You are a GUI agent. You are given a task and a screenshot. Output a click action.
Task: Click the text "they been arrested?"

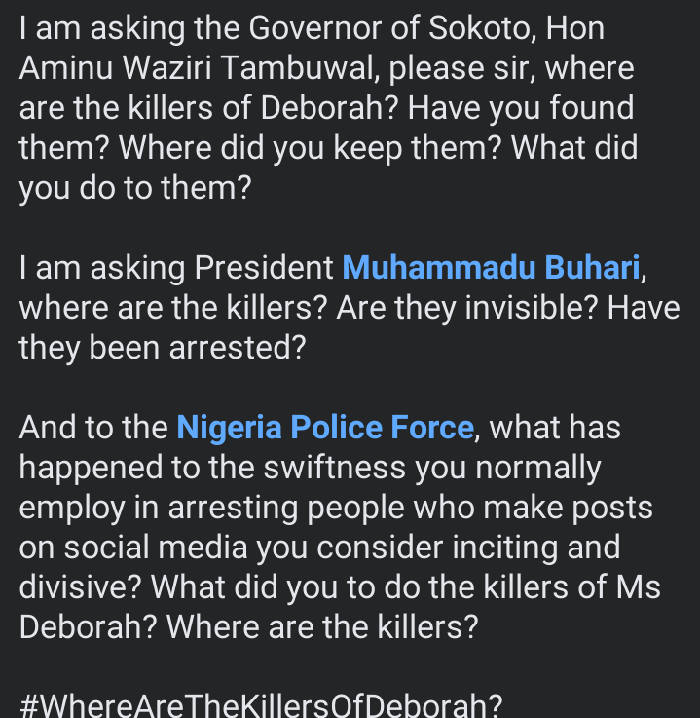(163, 347)
